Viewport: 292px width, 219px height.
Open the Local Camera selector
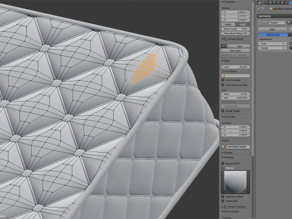tap(235, 106)
